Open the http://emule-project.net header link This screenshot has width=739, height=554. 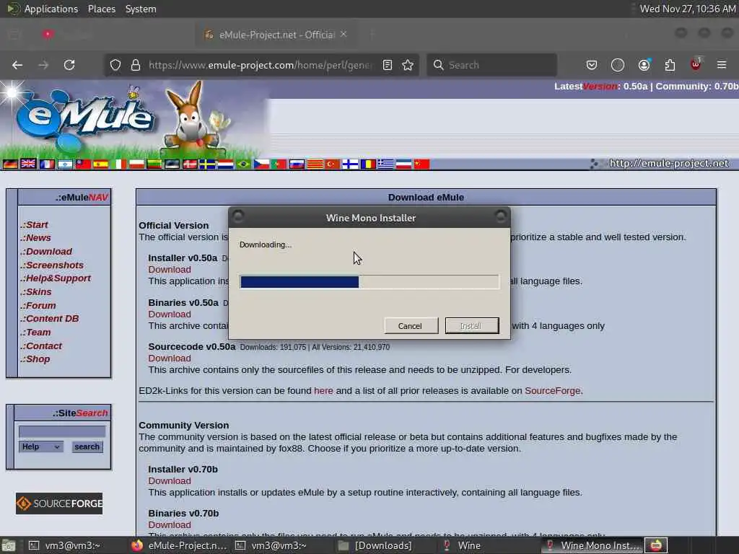[669, 164]
